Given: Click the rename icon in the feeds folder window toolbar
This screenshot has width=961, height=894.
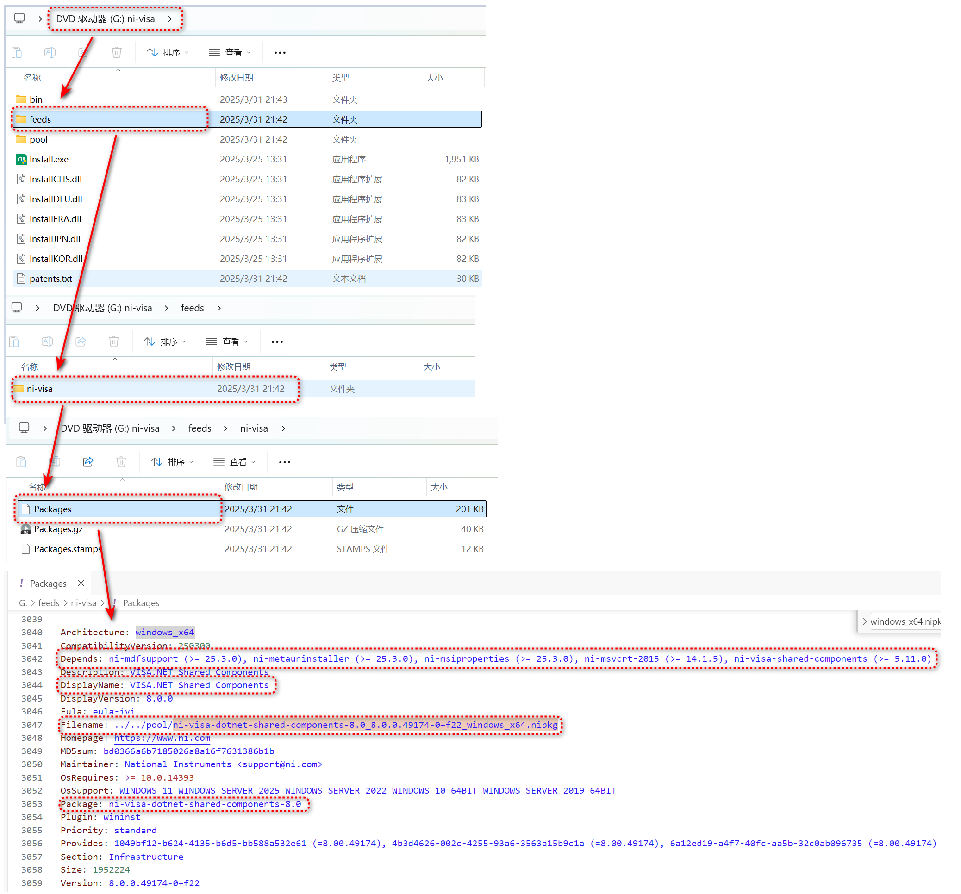Looking at the screenshot, I should 47,341.
